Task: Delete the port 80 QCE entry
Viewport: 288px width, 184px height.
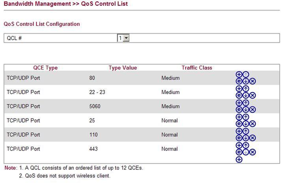Action: [252, 81]
